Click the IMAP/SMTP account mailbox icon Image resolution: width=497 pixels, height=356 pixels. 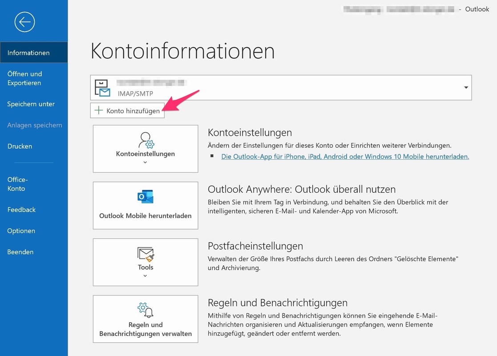tap(102, 88)
